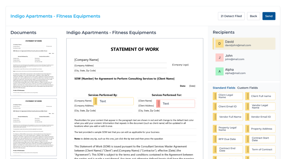Select Alpha's green avatar icon
The image size is (286, 159).
pos(220,71)
